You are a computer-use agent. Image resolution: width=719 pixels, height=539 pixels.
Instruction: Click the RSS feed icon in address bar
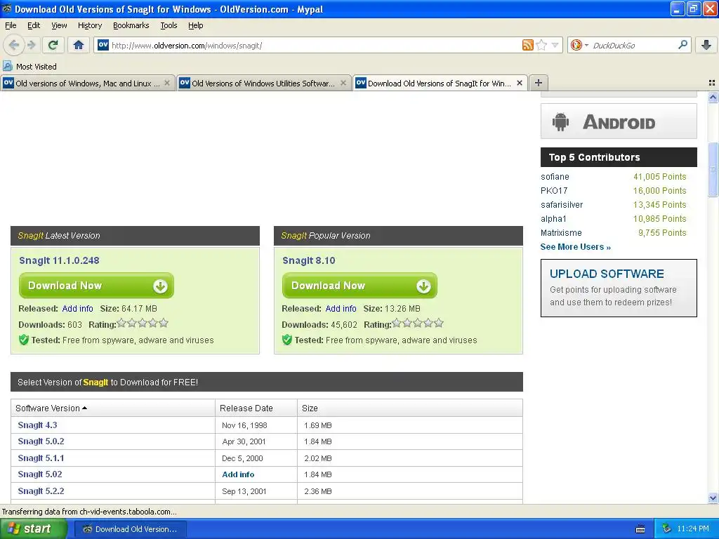528,45
